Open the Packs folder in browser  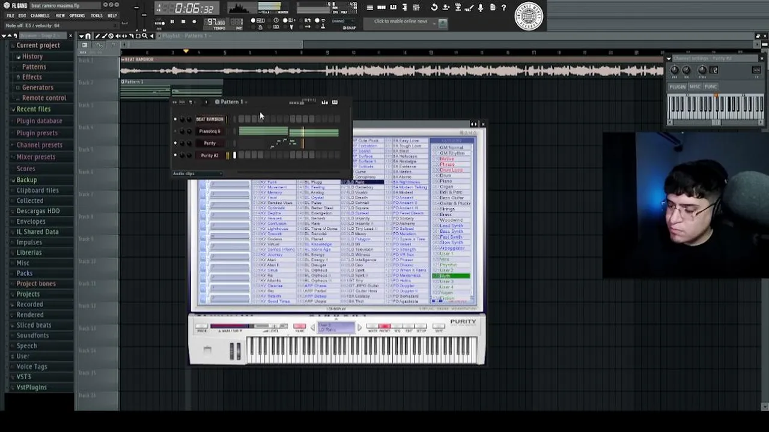coord(24,273)
